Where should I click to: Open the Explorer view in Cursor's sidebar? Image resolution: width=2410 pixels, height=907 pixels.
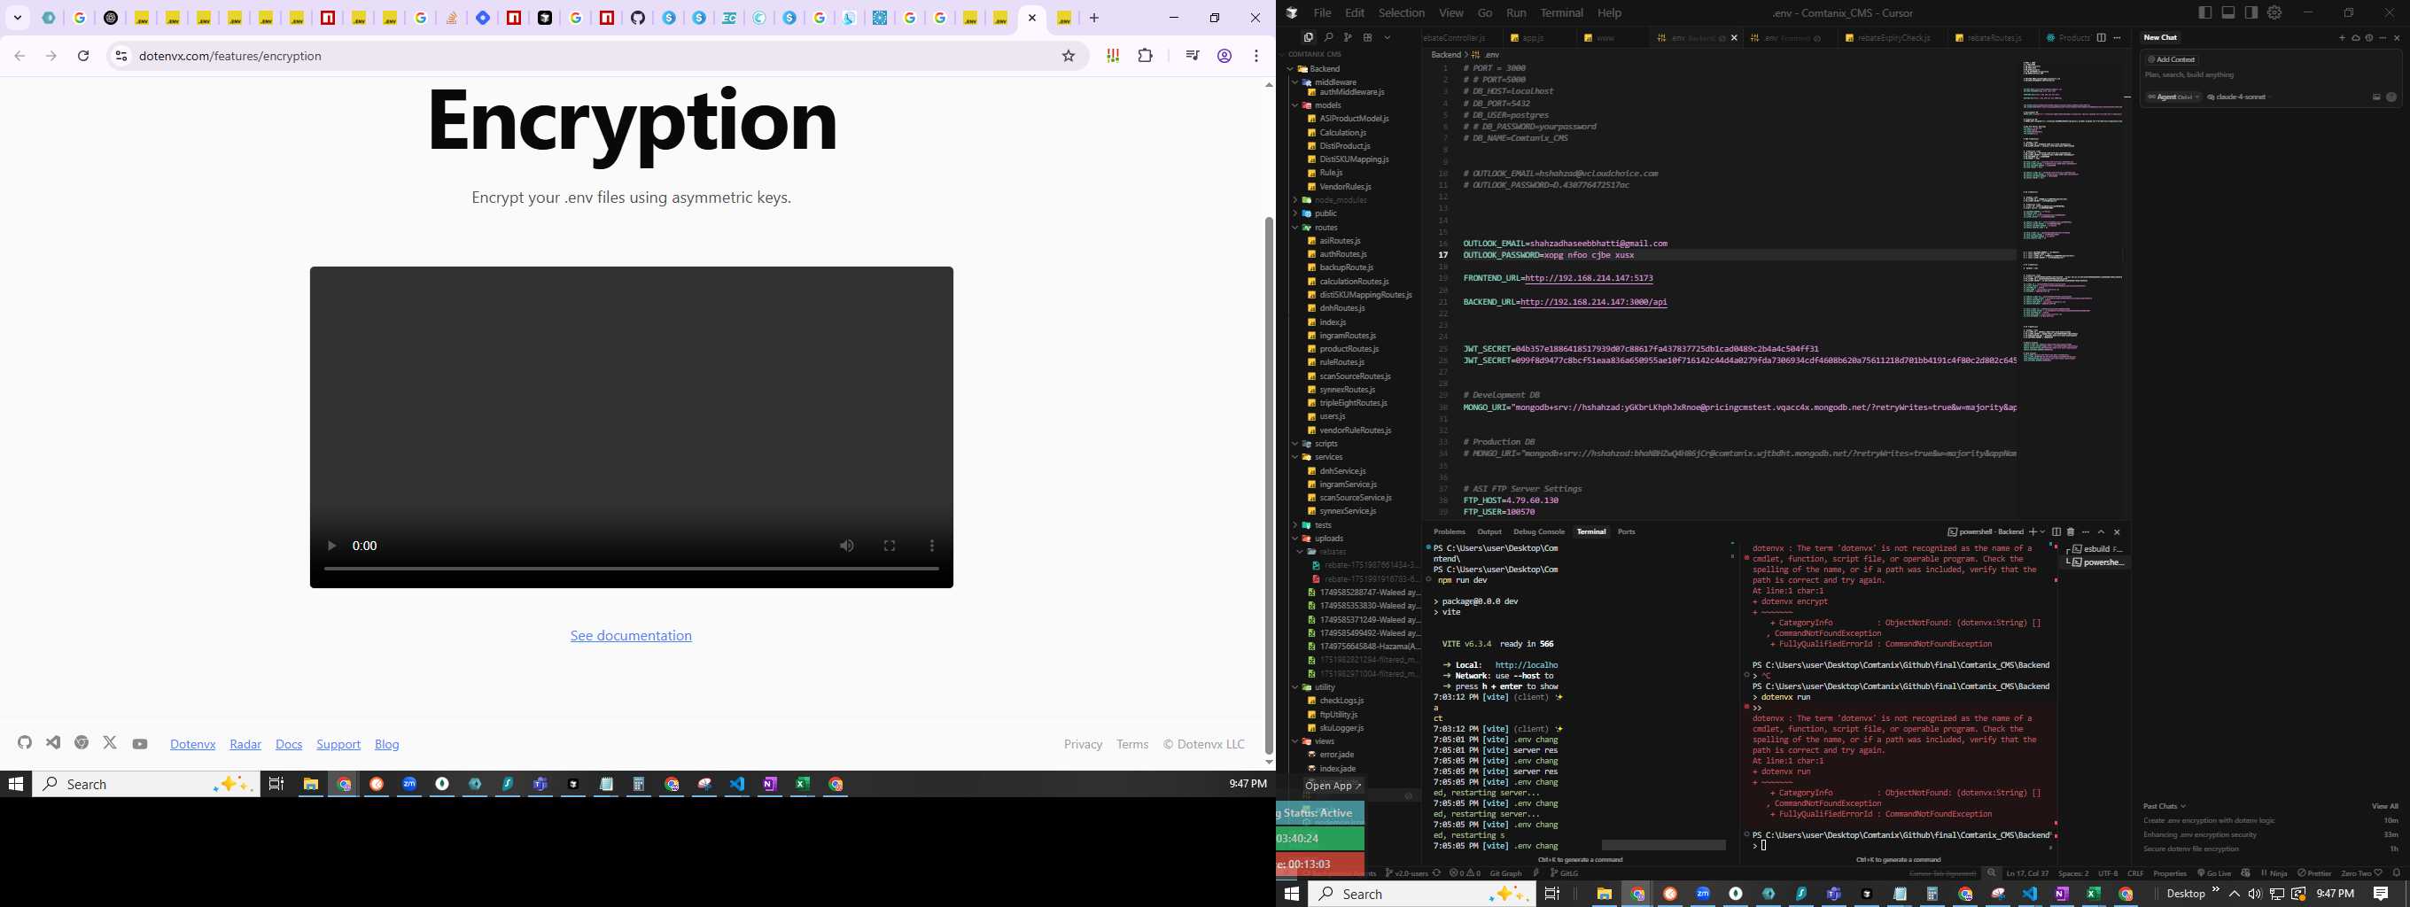tap(1309, 37)
